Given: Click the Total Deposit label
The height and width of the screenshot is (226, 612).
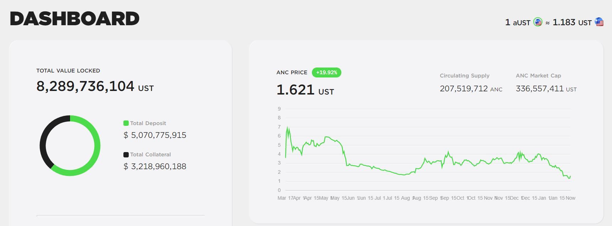Looking at the screenshot, I should point(148,123).
